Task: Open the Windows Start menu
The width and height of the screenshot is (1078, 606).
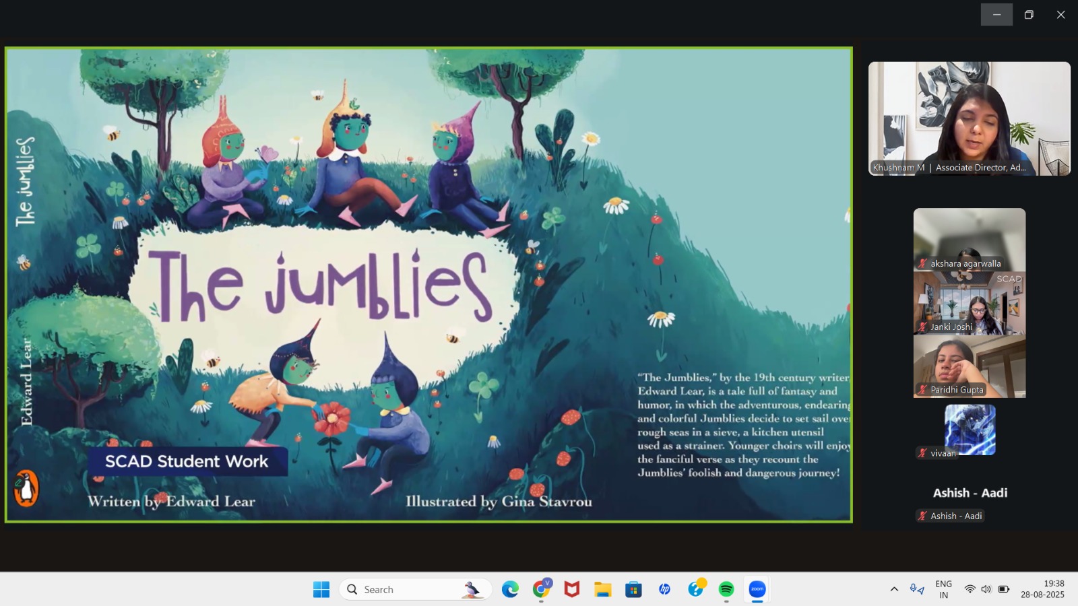Action: (x=321, y=590)
